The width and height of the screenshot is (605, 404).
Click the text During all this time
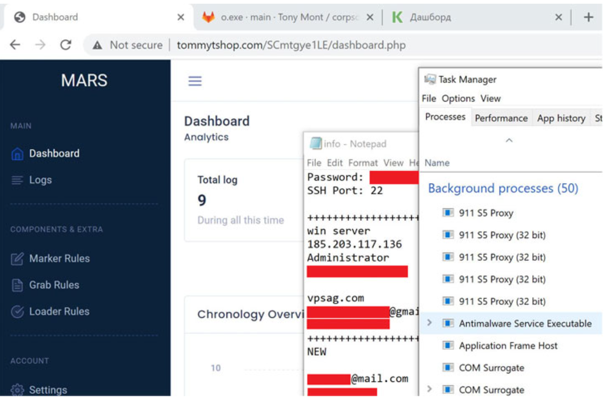(x=241, y=220)
